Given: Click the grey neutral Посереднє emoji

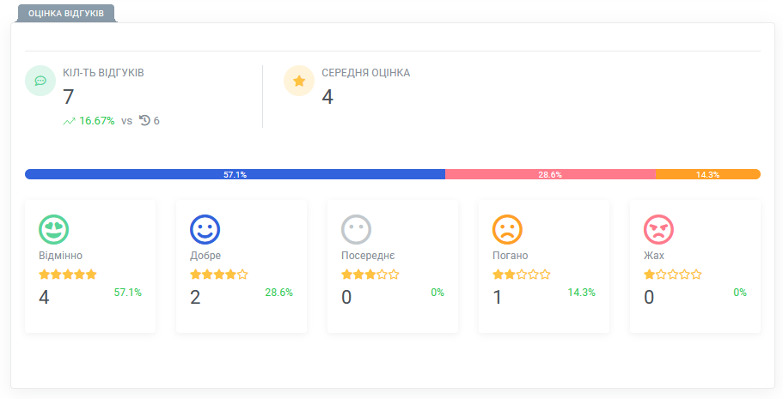Looking at the screenshot, I should (x=356, y=229).
